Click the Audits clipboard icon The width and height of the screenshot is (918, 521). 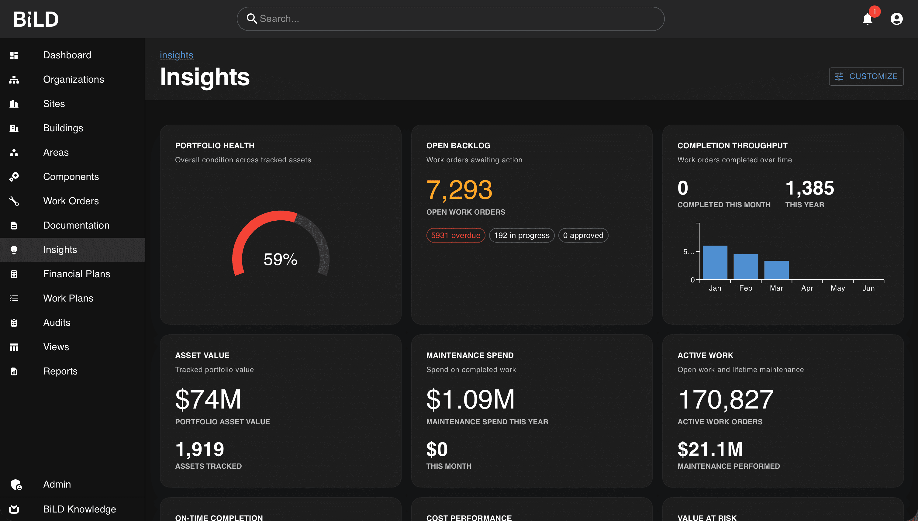14,323
